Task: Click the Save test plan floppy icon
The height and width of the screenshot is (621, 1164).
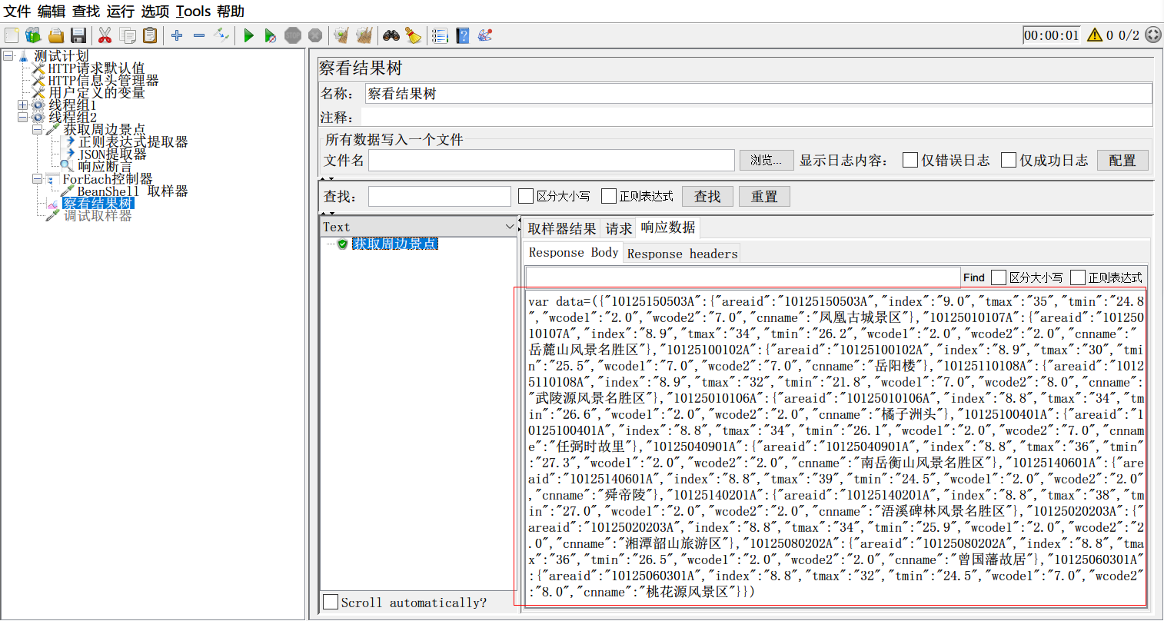Action: 78,35
